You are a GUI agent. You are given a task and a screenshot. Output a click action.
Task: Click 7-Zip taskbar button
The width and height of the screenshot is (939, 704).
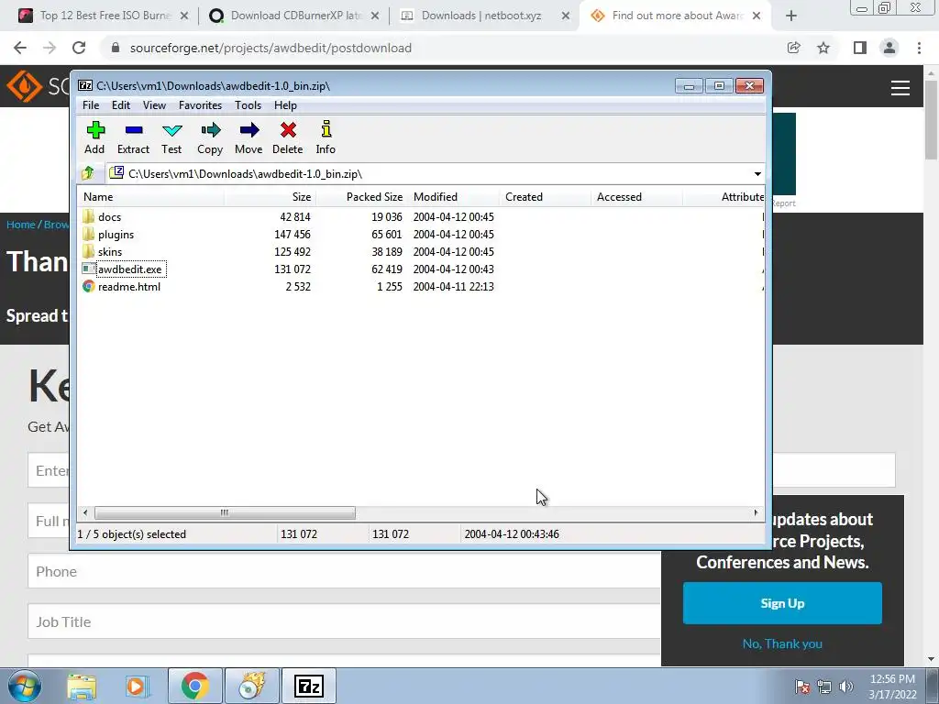[309, 686]
